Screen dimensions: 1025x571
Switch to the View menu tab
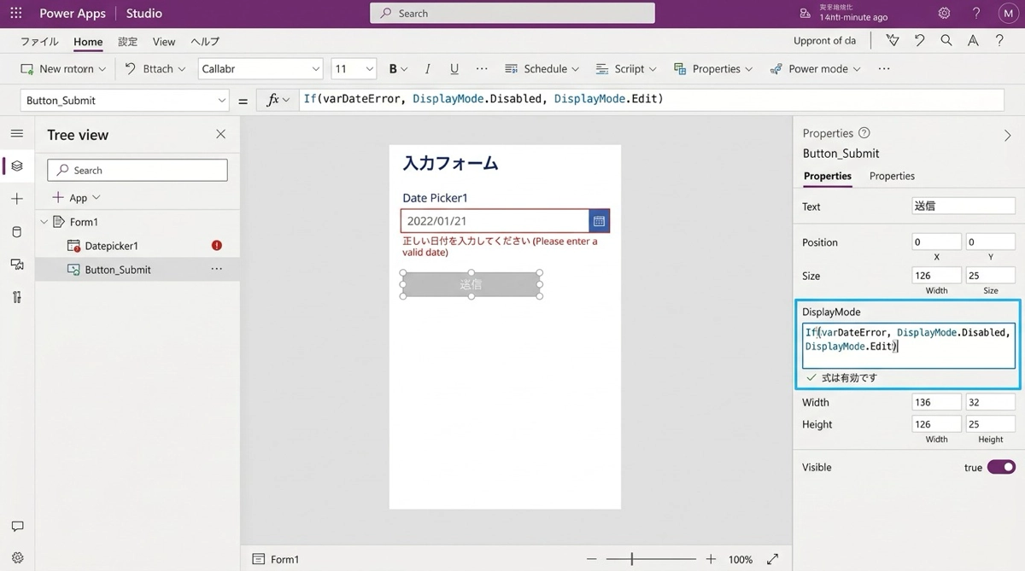[164, 42]
